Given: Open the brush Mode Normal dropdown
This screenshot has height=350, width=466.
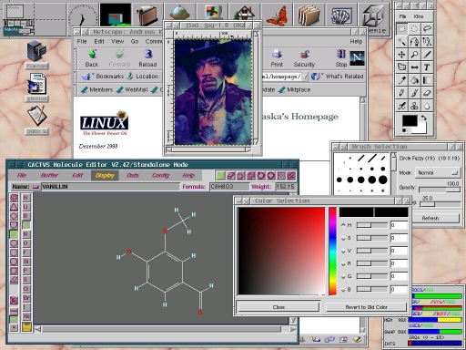Looking at the screenshot, I should click(x=438, y=172).
